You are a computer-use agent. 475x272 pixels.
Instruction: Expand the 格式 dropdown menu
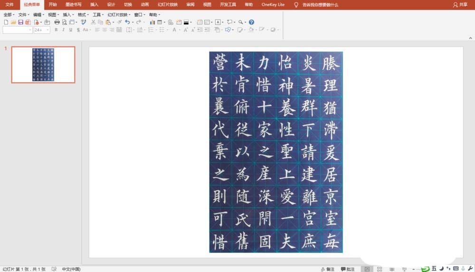(x=83, y=15)
